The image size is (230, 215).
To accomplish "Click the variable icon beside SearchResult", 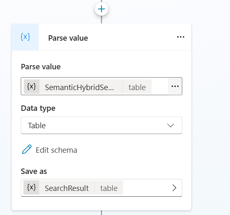I will point(32,188).
